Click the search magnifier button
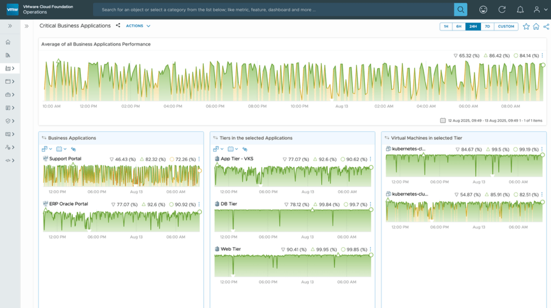The width and height of the screenshot is (551, 308). coord(461,10)
